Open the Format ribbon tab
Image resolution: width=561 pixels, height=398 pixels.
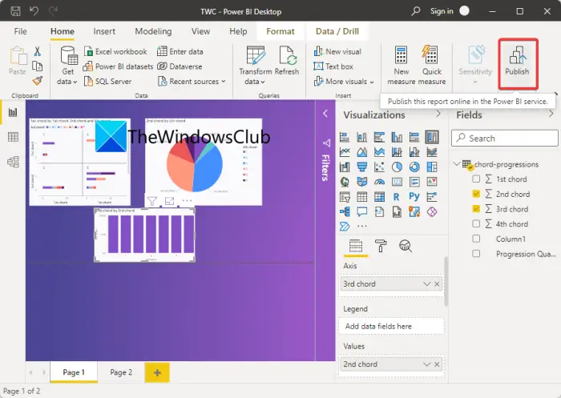[280, 31]
